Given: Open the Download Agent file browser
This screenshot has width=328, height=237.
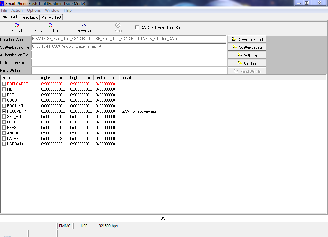Looking at the screenshot, I should 247,39.
